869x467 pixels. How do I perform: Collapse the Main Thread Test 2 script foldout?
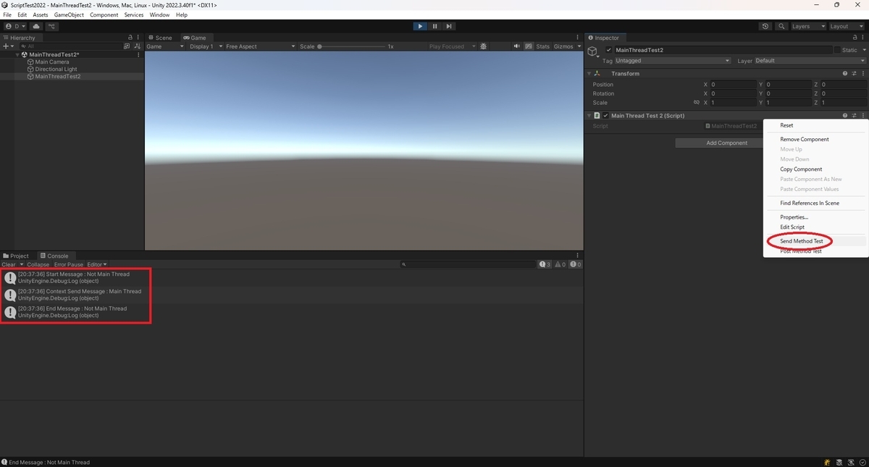(x=588, y=116)
